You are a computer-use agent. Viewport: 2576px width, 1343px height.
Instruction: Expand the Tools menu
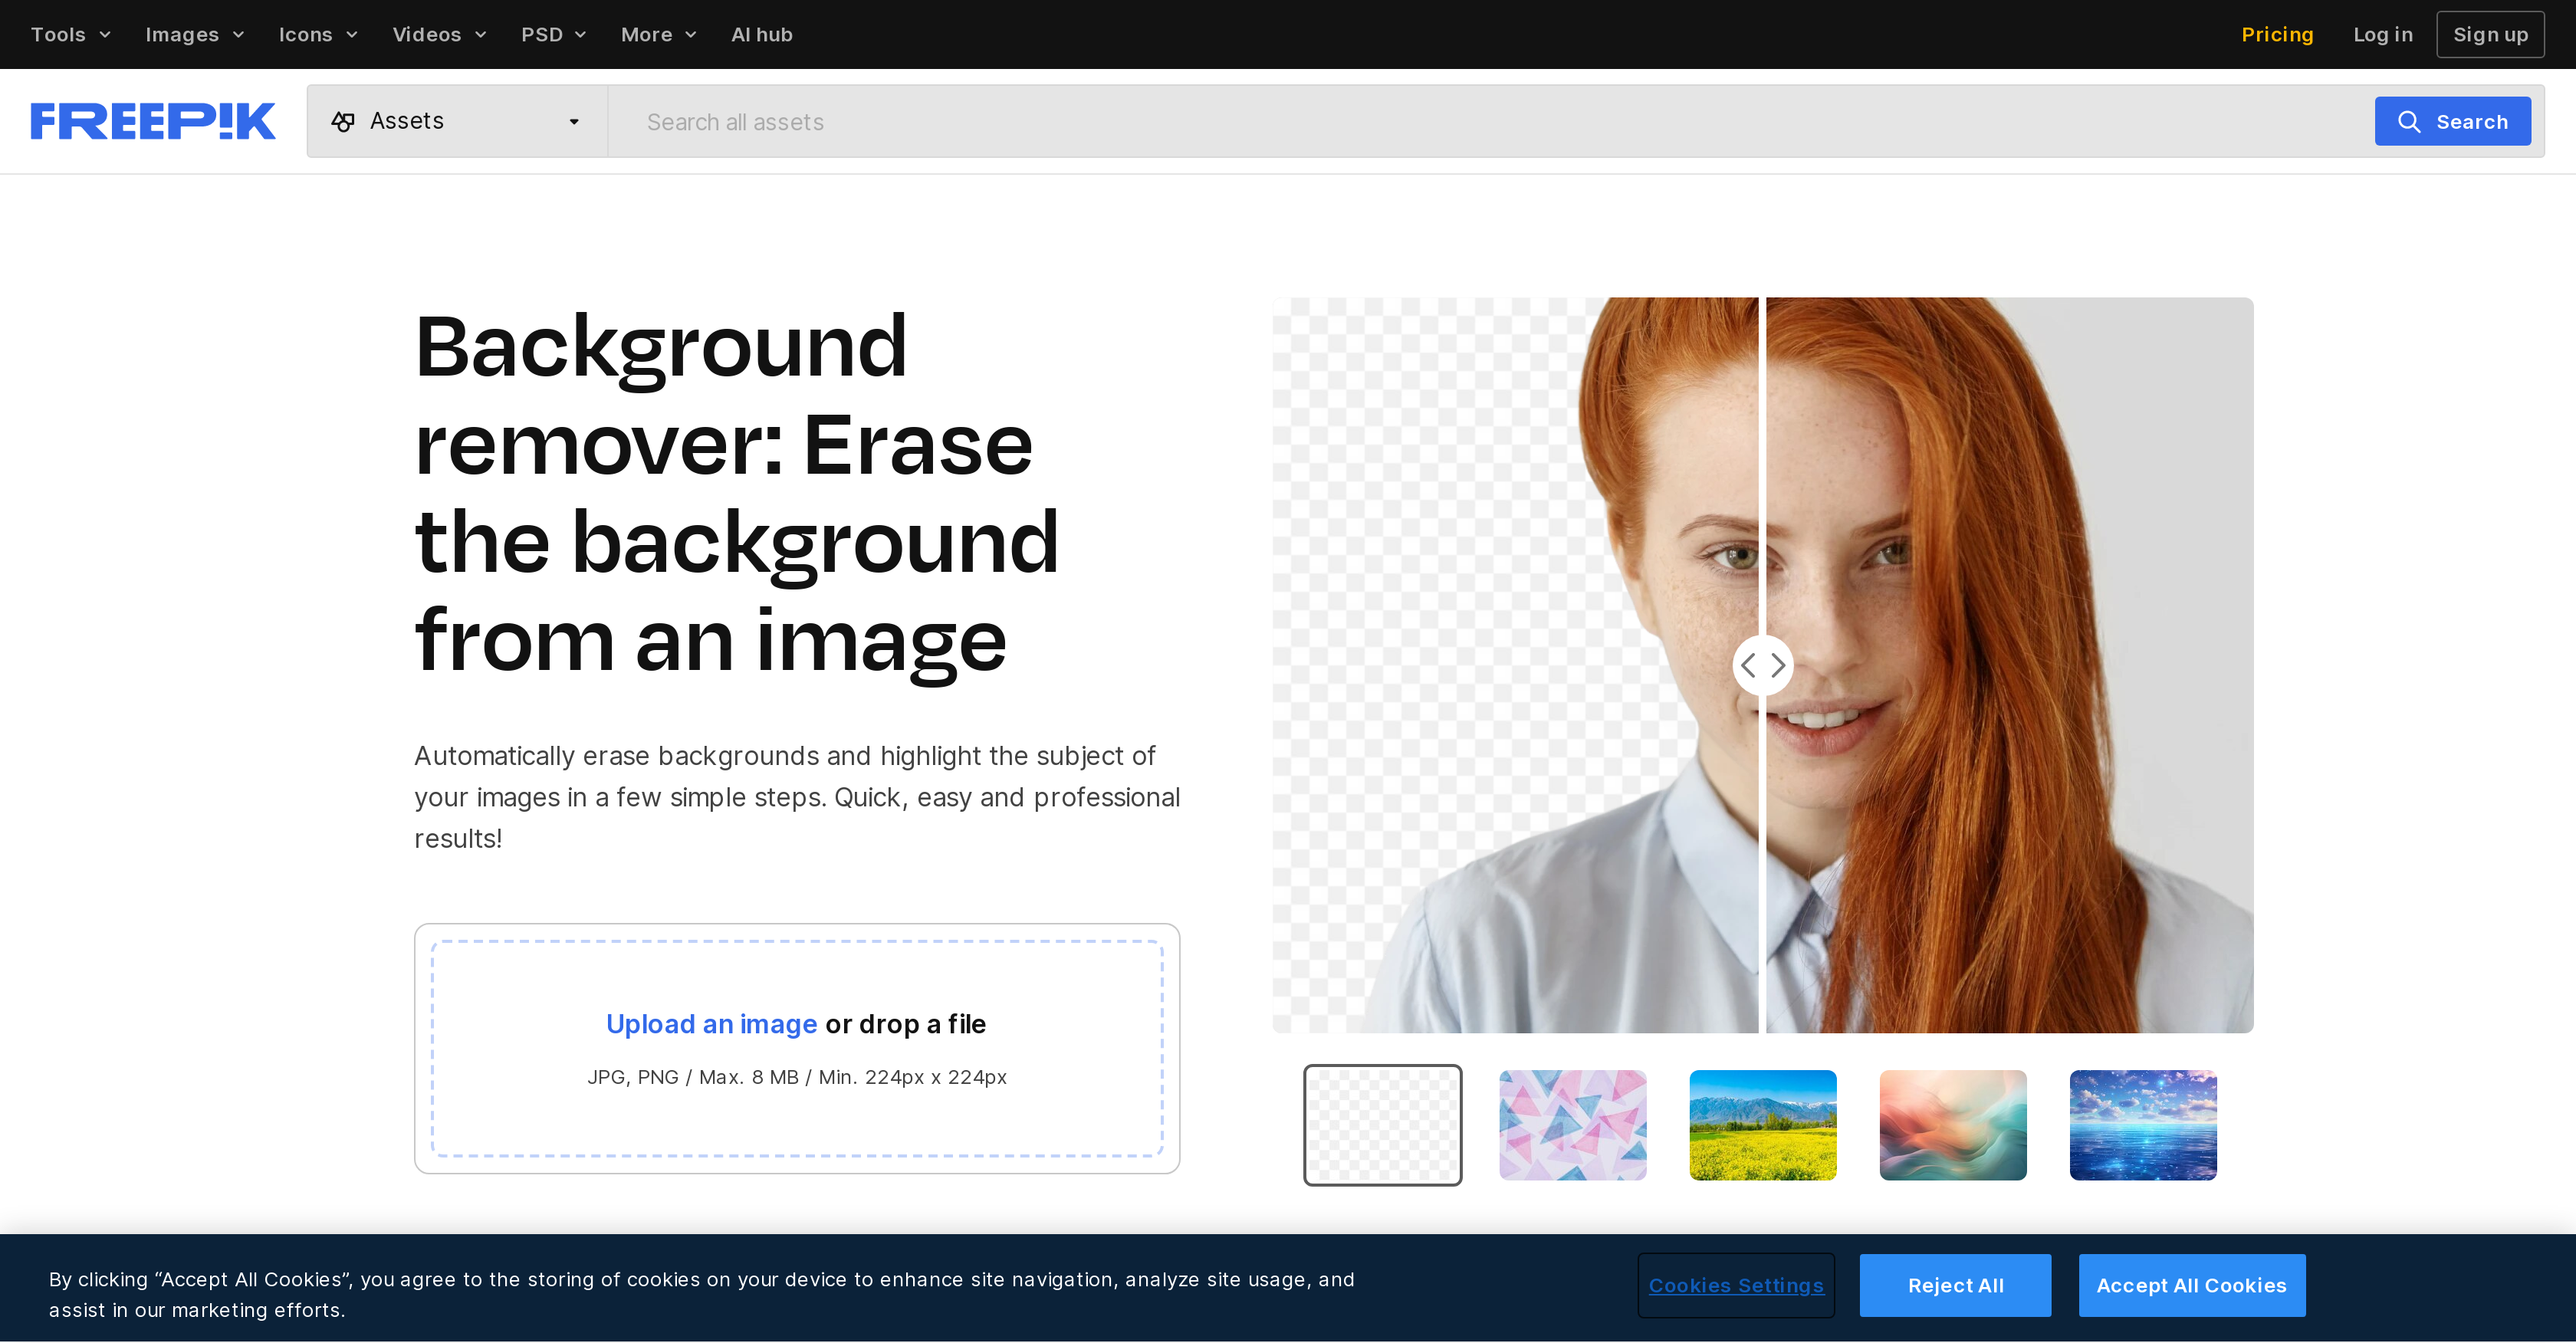[70, 34]
